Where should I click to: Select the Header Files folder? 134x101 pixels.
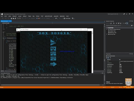[113, 31]
